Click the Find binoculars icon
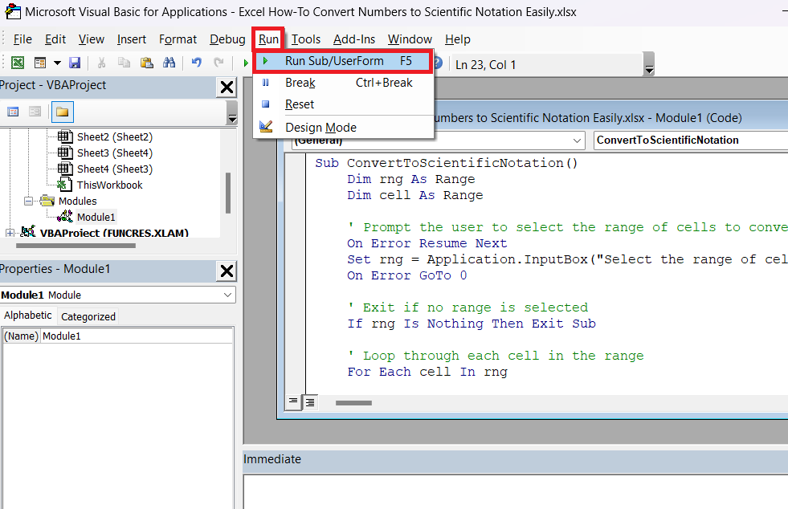 169,63
